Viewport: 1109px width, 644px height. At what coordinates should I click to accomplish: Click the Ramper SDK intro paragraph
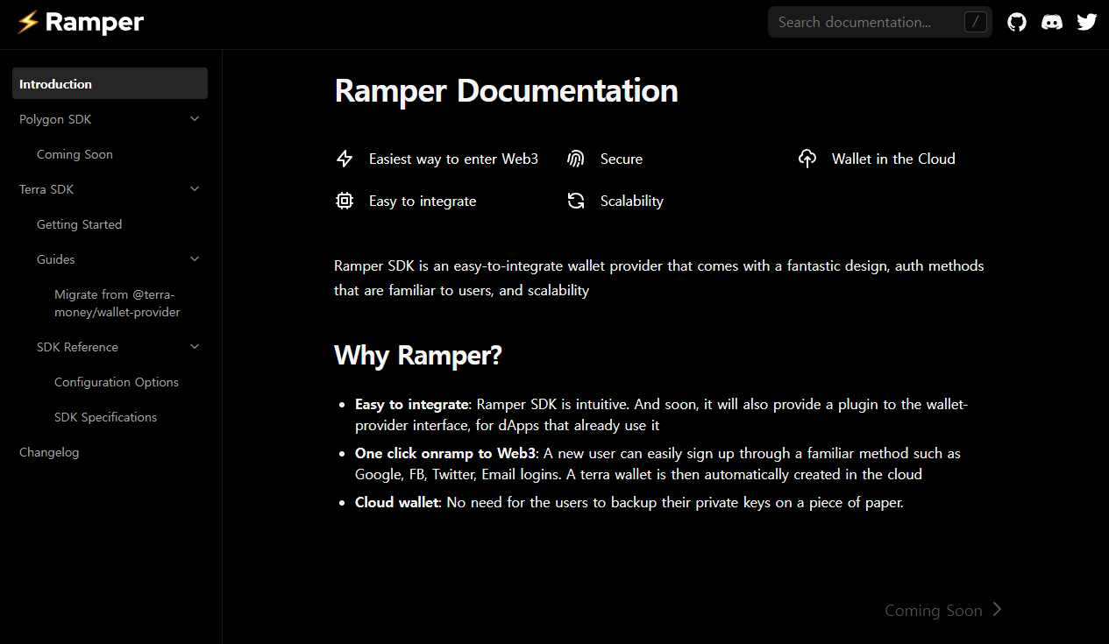659,278
